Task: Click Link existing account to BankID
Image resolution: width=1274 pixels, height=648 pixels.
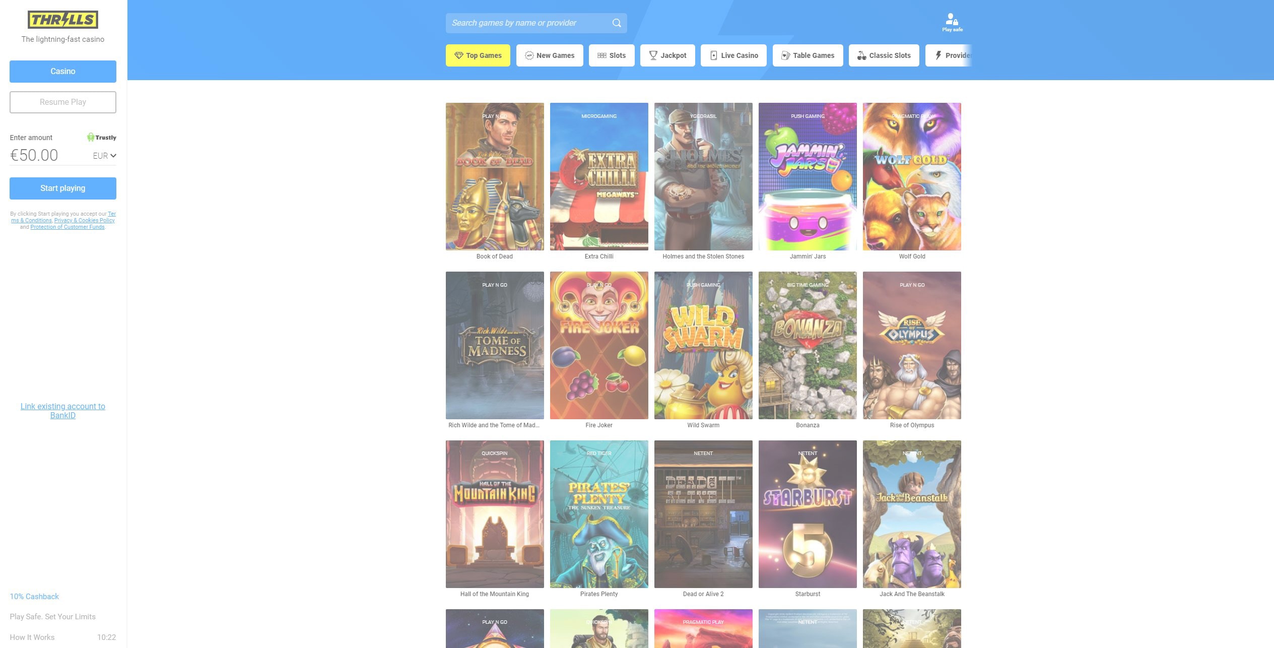Action: [63, 411]
